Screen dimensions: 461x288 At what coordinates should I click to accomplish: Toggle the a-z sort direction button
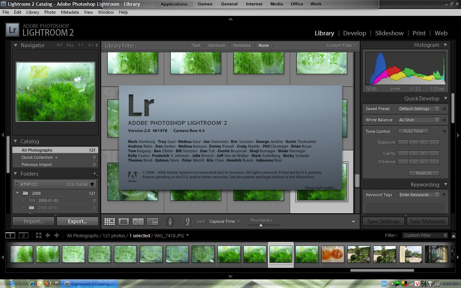tap(188, 222)
